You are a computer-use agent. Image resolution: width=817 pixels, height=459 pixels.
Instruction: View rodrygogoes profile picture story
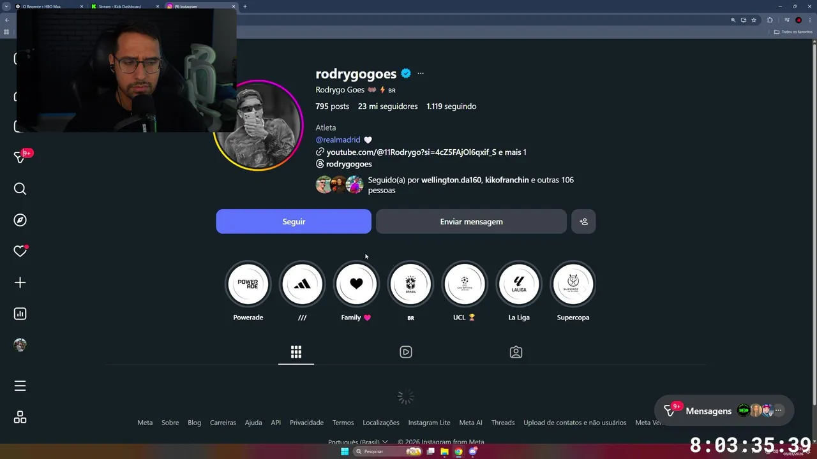259,126
